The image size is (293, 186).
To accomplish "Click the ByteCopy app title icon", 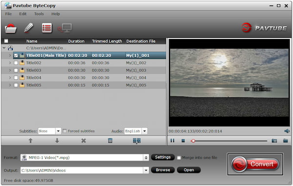I will coord(8,5).
